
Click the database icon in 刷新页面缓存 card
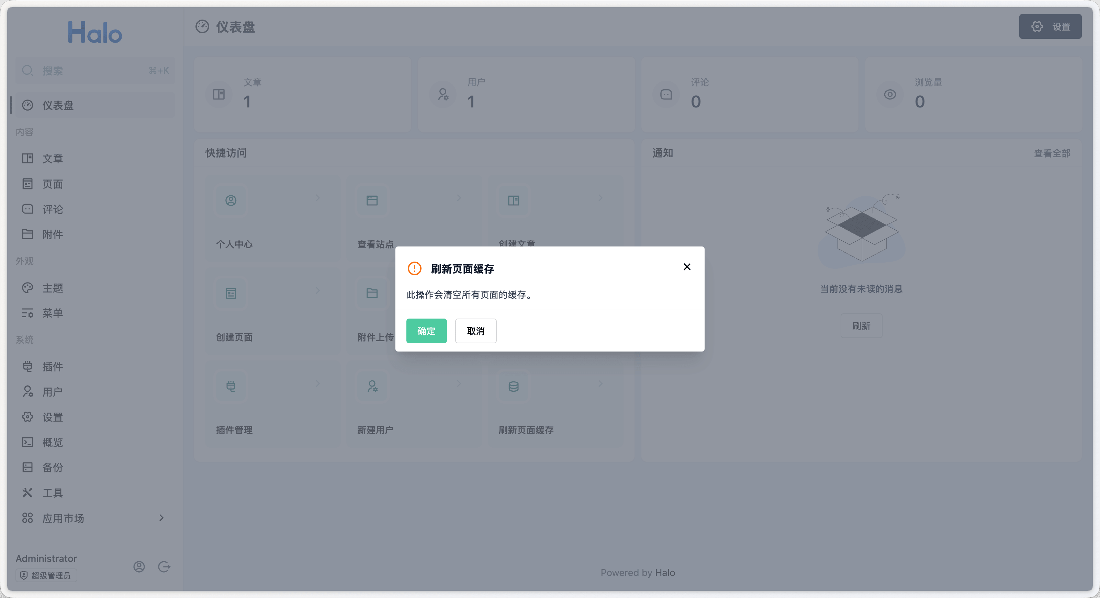513,386
